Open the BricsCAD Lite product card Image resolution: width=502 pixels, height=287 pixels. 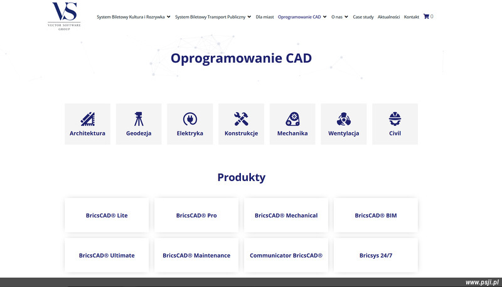(107, 215)
